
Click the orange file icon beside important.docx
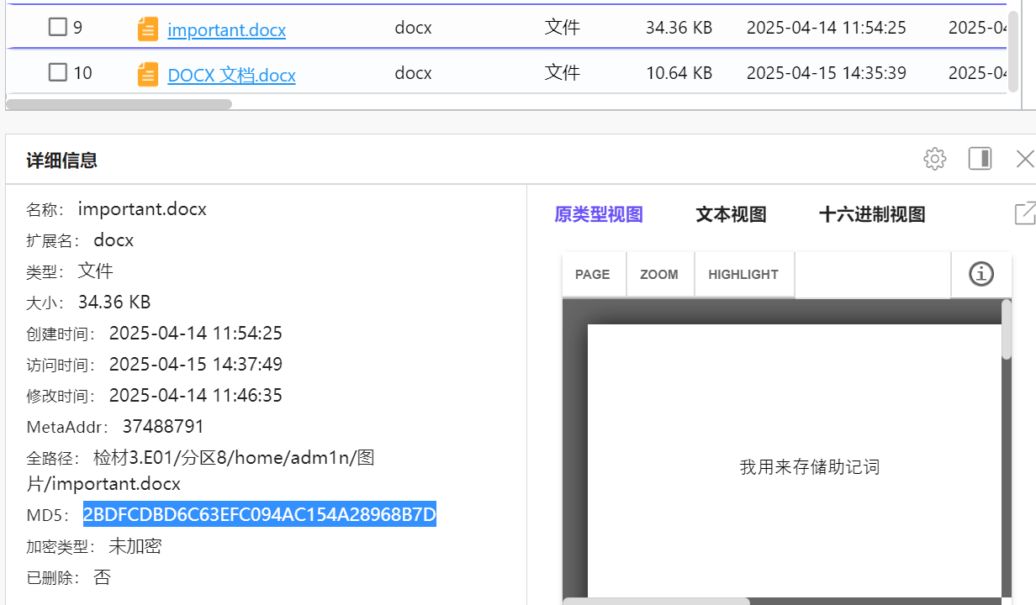pyautogui.click(x=147, y=27)
